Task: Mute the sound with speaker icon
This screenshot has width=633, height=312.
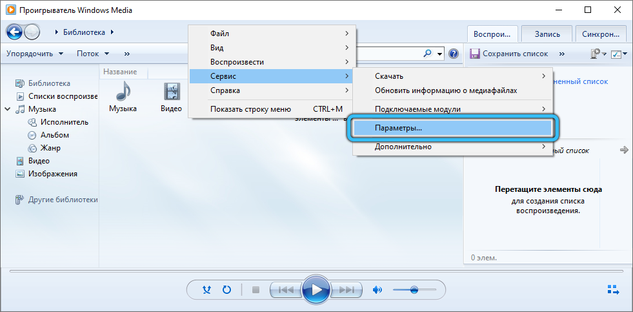Action: pos(377,290)
